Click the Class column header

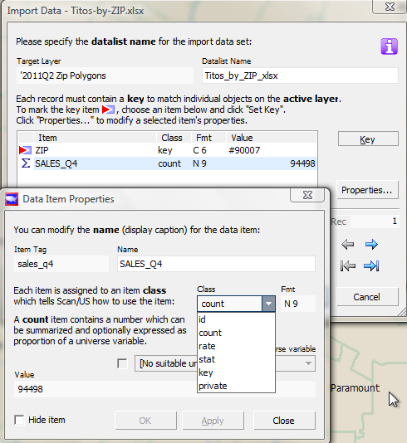click(x=174, y=138)
